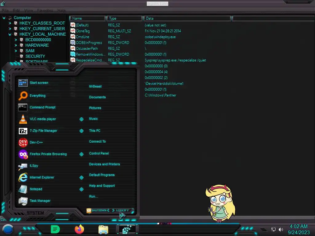Select the SECURITY registry key

[35, 57]
